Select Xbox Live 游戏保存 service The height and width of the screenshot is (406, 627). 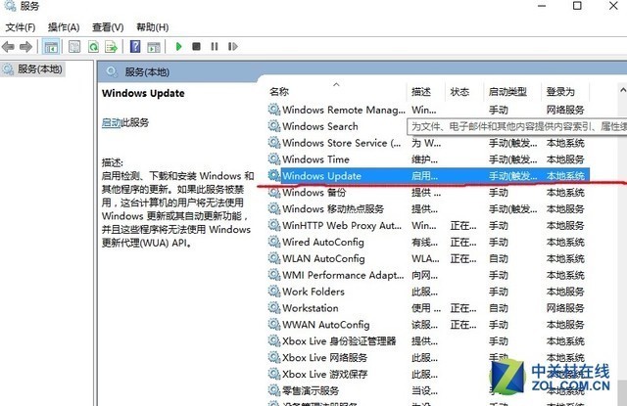tap(428, 374)
